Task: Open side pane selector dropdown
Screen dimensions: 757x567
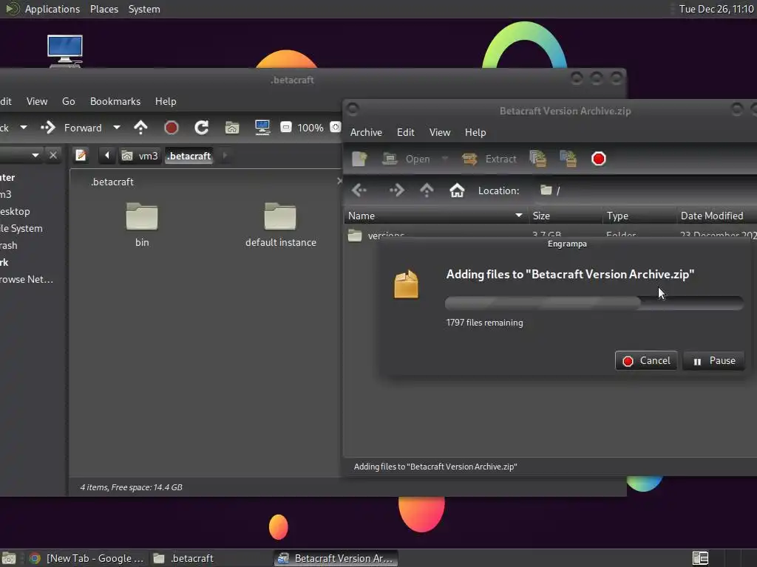Action: point(35,155)
